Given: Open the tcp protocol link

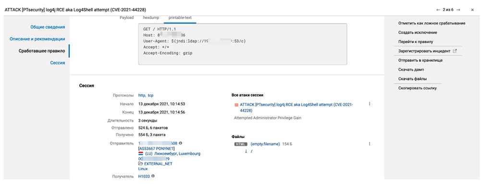Looking at the screenshot, I should [x=150, y=95].
